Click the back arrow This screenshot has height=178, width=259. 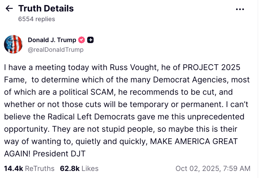point(9,9)
